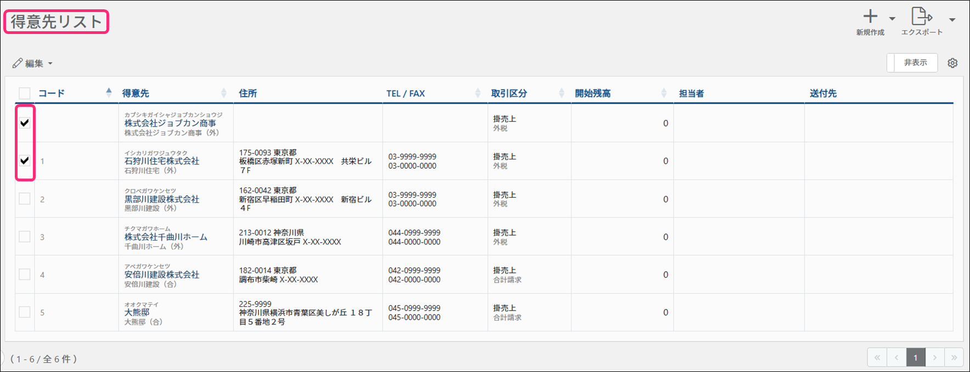Click the plus icon for 新規作成

[870, 16]
